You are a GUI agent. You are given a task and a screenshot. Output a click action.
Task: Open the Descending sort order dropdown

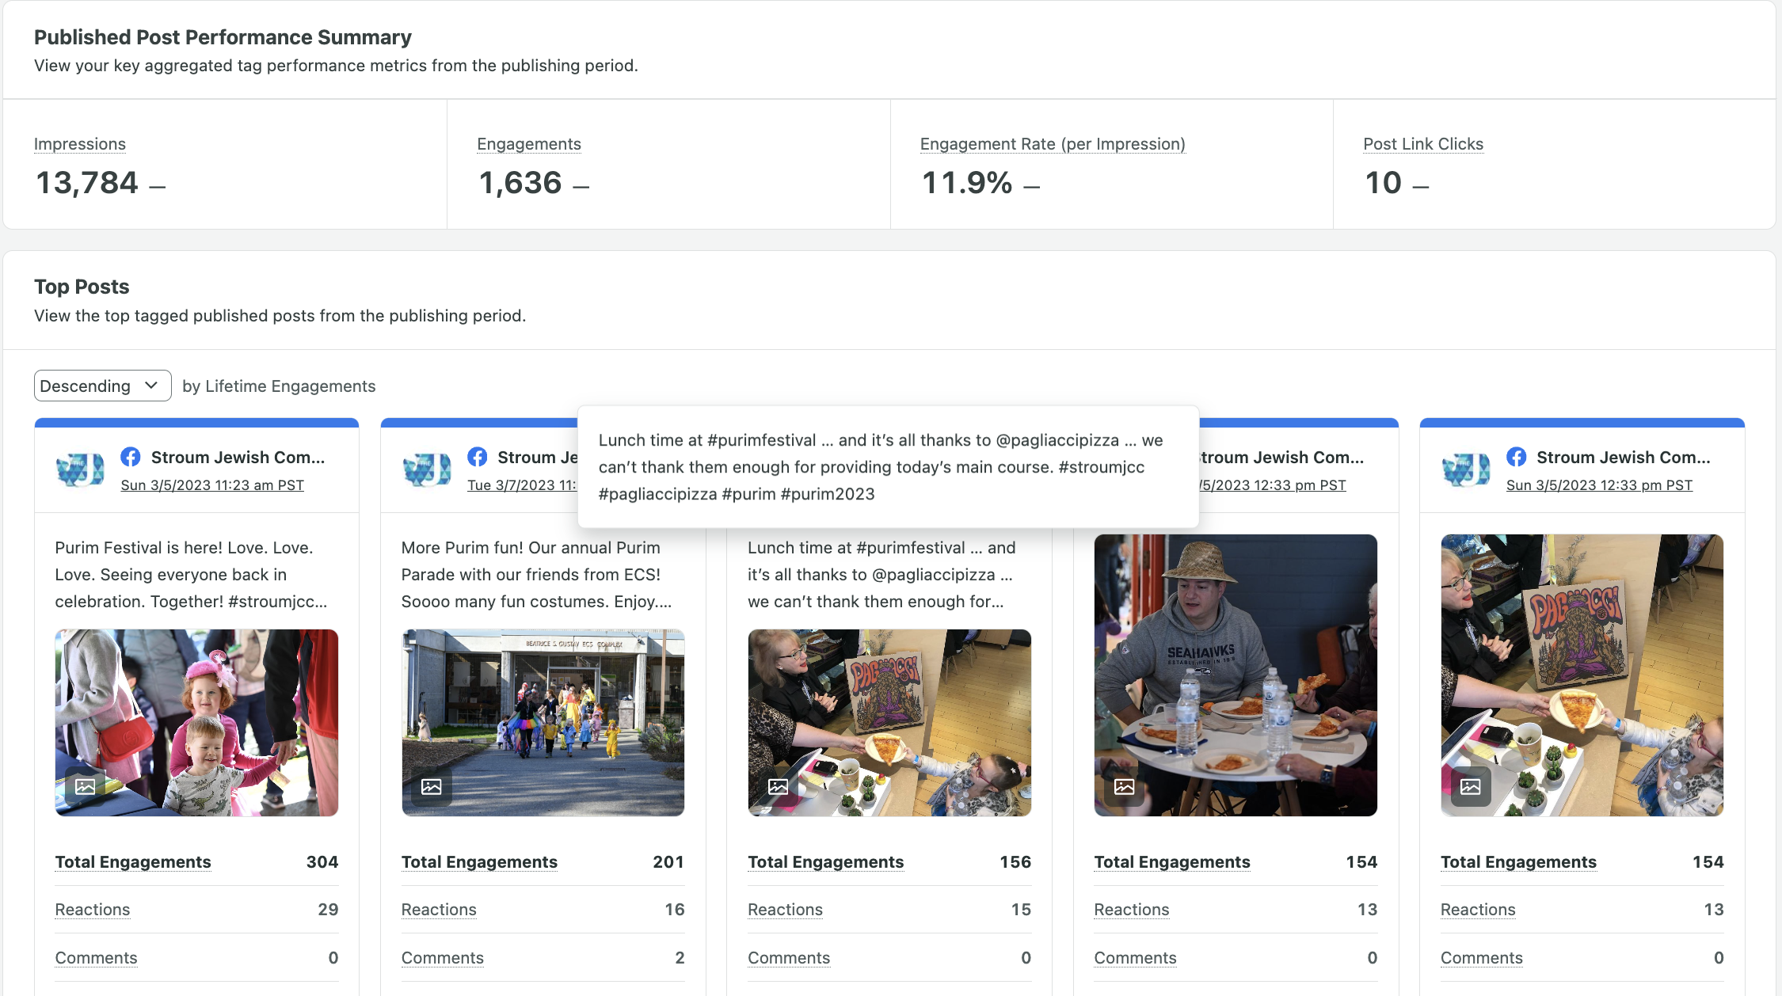[102, 386]
